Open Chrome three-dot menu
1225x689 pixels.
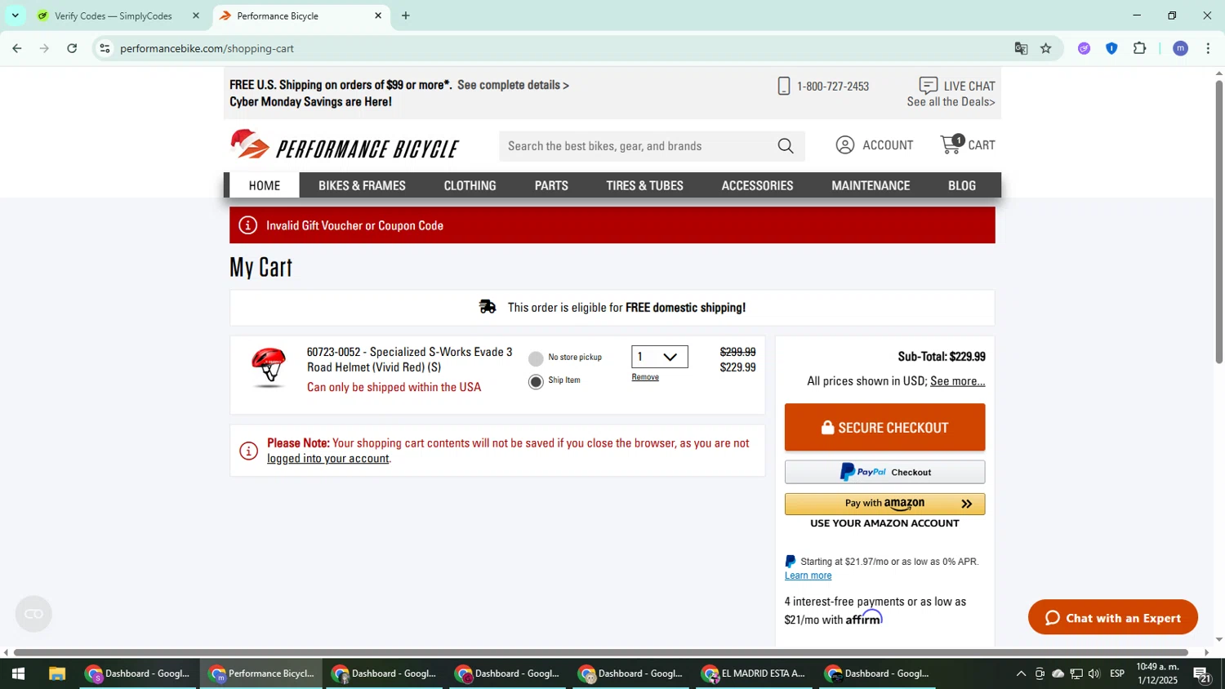(1208, 48)
